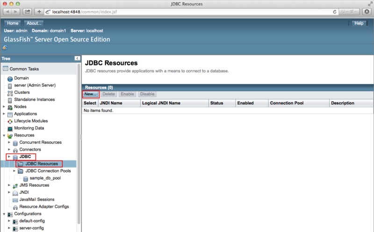Click the server (Admin Server) icon
The width and height of the screenshot is (374, 232).
[10, 86]
